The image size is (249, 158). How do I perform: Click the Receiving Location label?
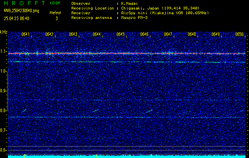click(93, 8)
